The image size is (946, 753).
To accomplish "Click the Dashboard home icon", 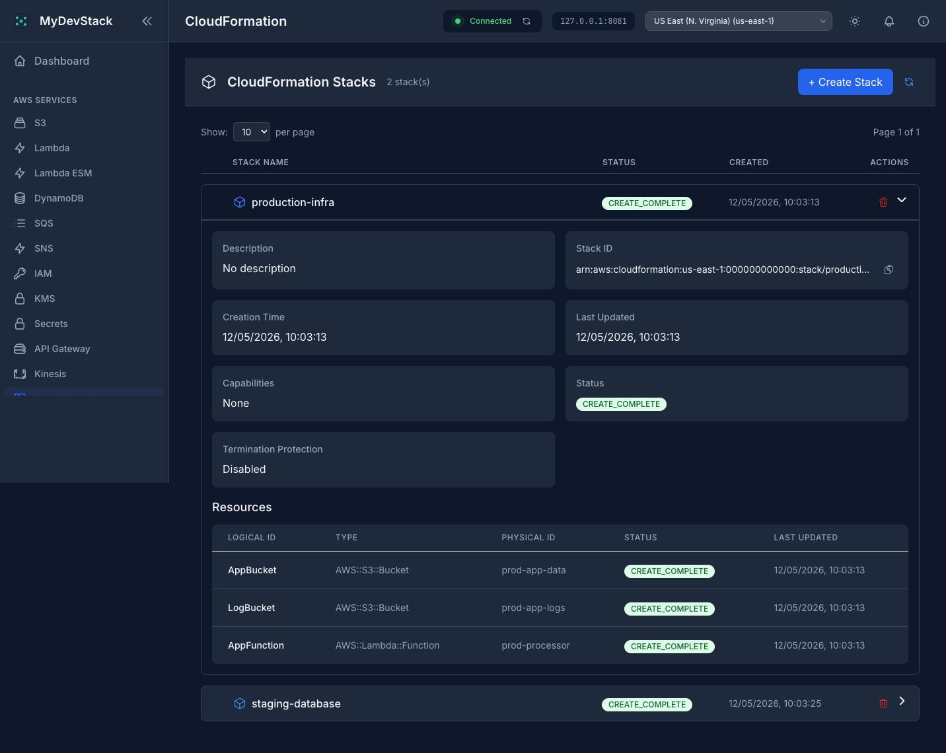I will [x=20, y=61].
